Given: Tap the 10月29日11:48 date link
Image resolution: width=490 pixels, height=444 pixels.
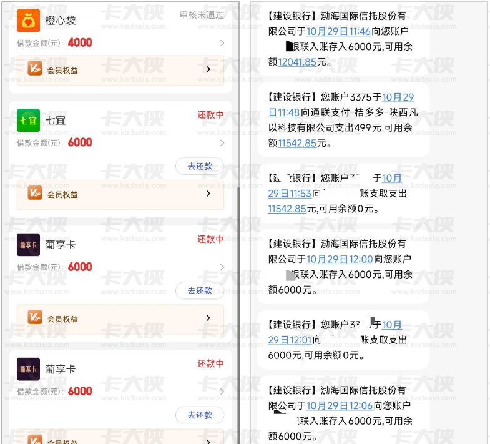Looking at the screenshot, I should pyautogui.click(x=341, y=105).
